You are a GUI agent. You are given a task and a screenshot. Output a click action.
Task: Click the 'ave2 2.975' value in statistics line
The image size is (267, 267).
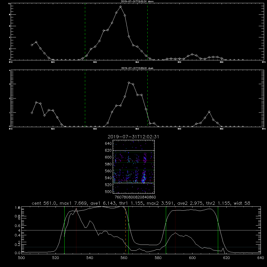(190, 203)
